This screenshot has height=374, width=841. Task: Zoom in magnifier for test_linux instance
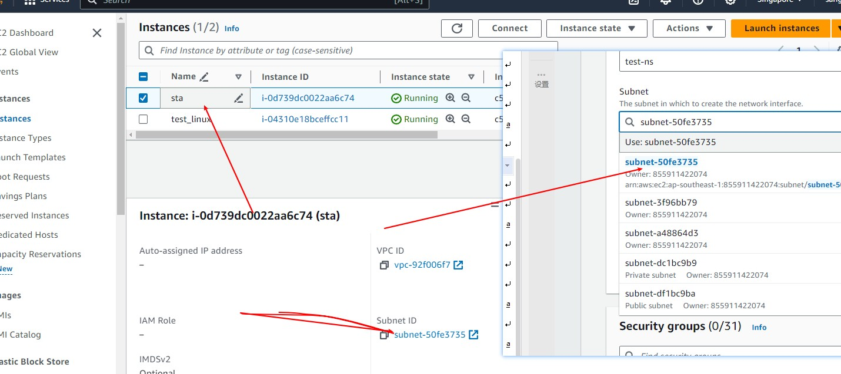pyautogui.click(x=450, y=119)
